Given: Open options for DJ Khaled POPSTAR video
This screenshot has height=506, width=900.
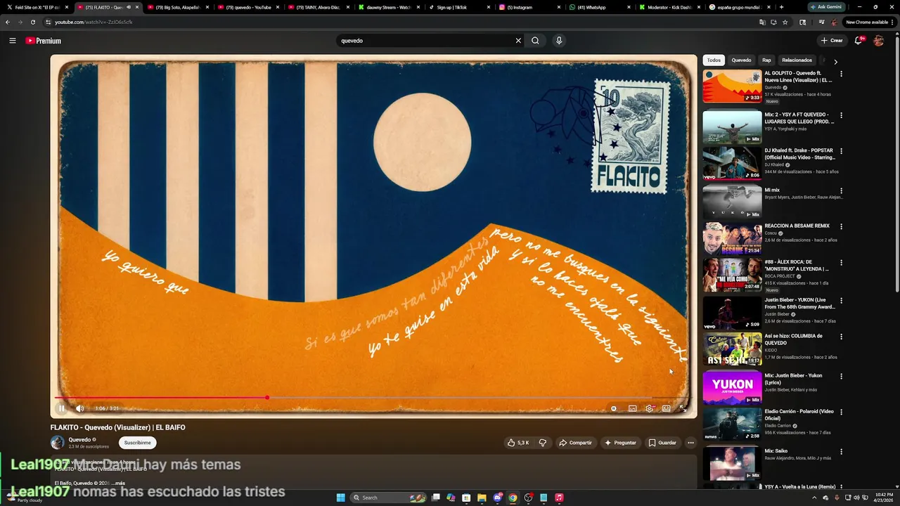Looking at the screenshot, I should click(x=841, y=151).
